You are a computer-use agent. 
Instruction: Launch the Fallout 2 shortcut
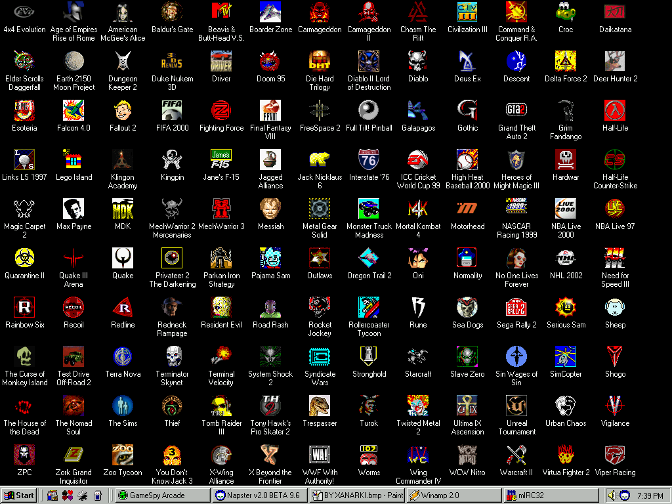click(x=123, y=110)
